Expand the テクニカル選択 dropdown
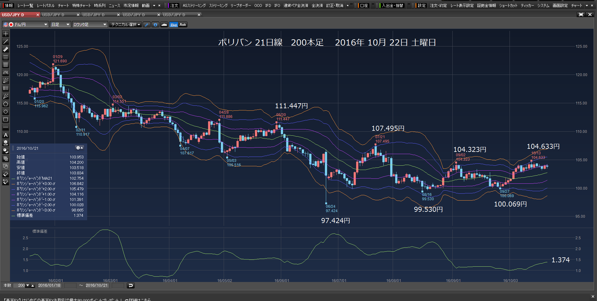597x301 pixels. click(x=125, y=24)
